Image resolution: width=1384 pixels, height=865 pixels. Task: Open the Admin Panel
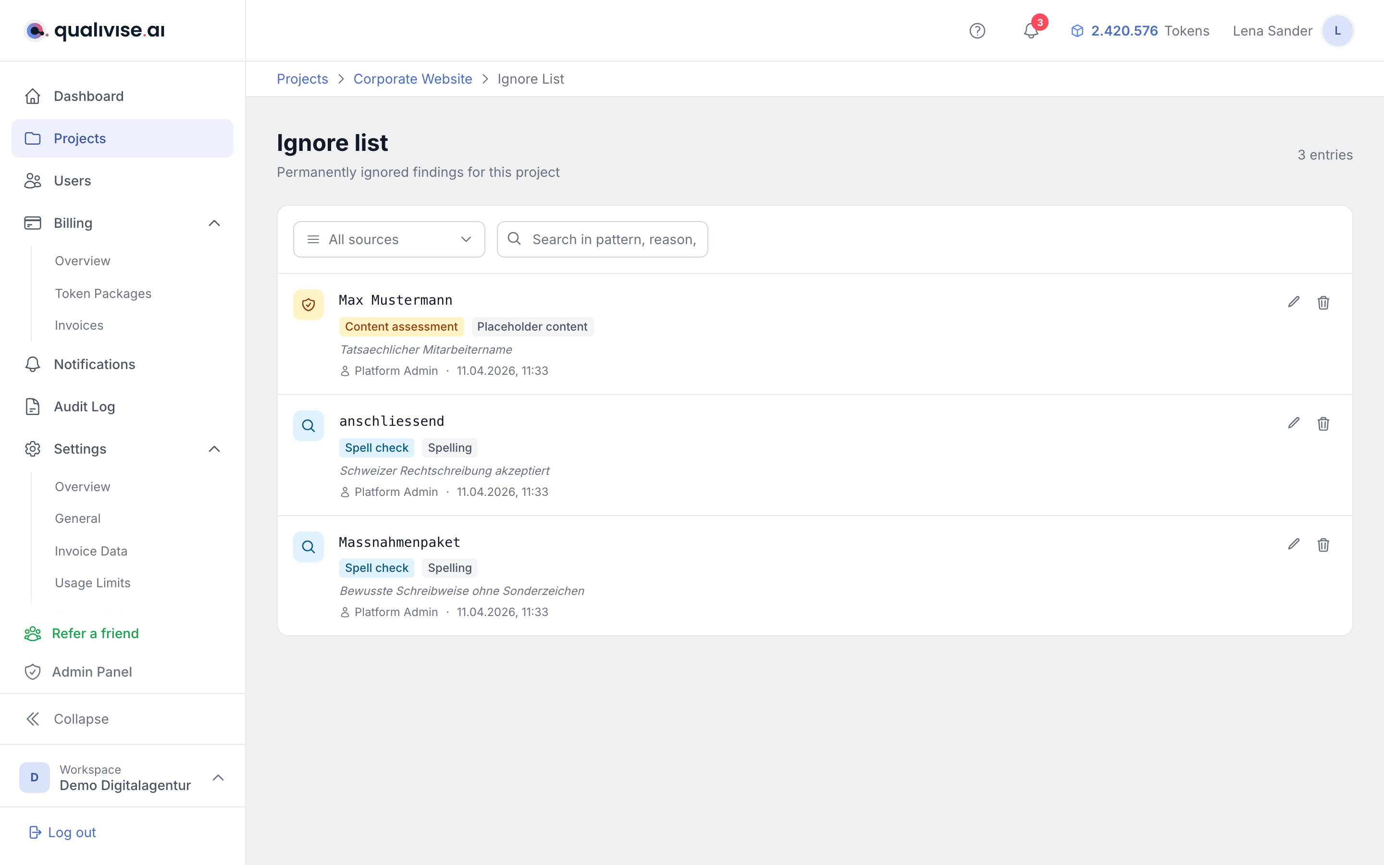click(x=78, y=672)
